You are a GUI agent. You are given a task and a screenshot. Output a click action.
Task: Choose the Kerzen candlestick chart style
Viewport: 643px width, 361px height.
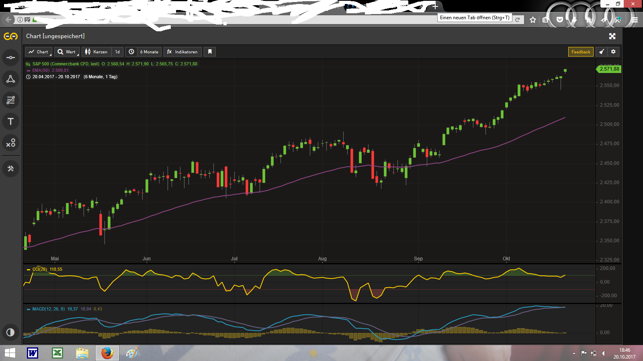click(x=96, y=52)
